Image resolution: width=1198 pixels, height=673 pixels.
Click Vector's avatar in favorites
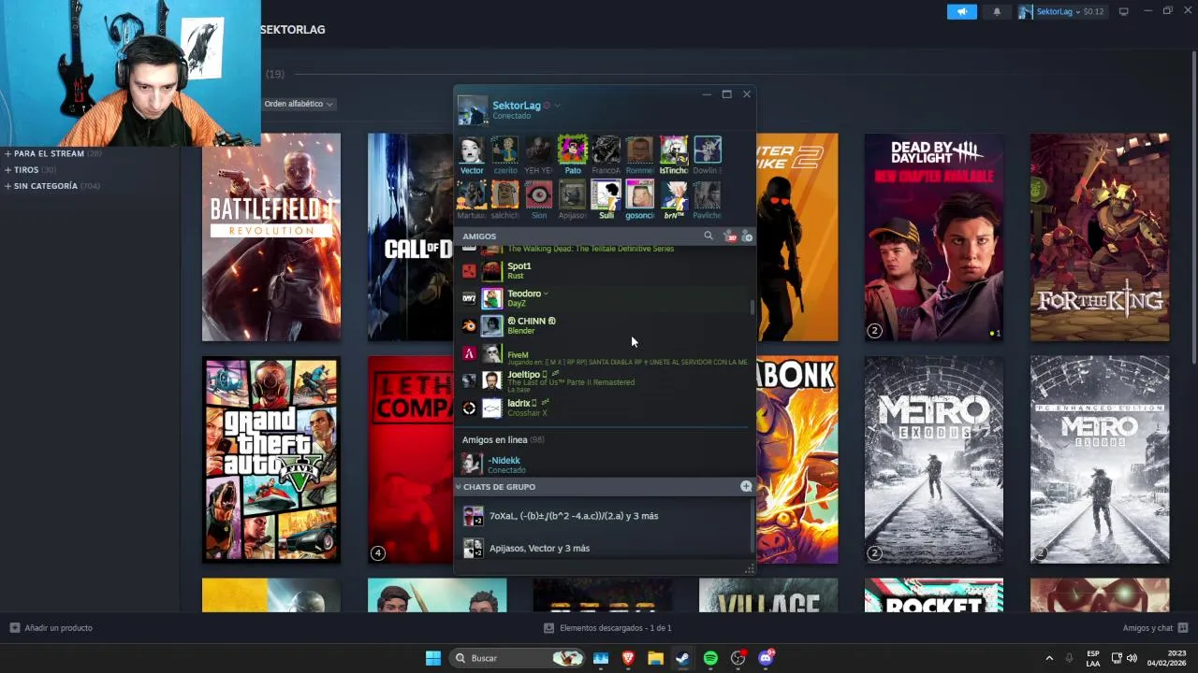click(472, 150)
